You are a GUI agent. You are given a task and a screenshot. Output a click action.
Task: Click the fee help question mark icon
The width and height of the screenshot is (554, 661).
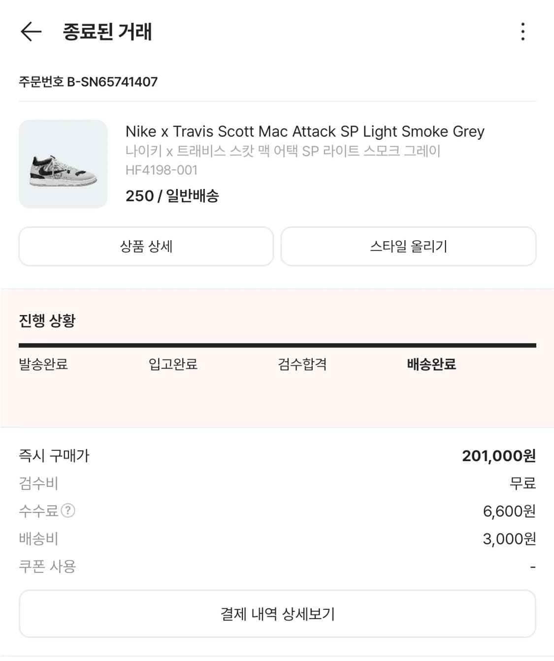(67, 510)
